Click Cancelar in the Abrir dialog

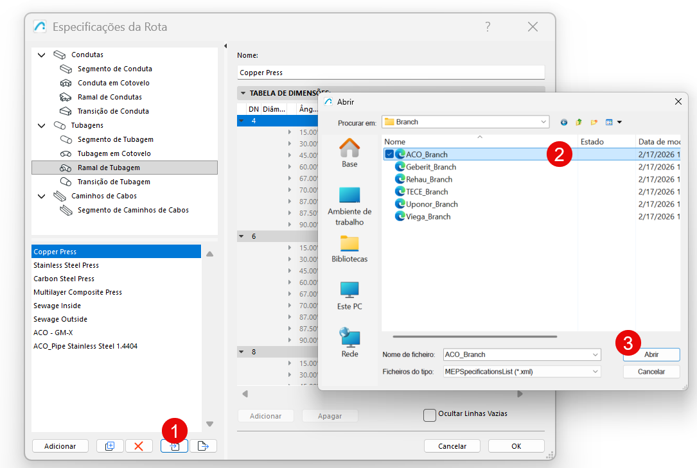click(651, 372)
